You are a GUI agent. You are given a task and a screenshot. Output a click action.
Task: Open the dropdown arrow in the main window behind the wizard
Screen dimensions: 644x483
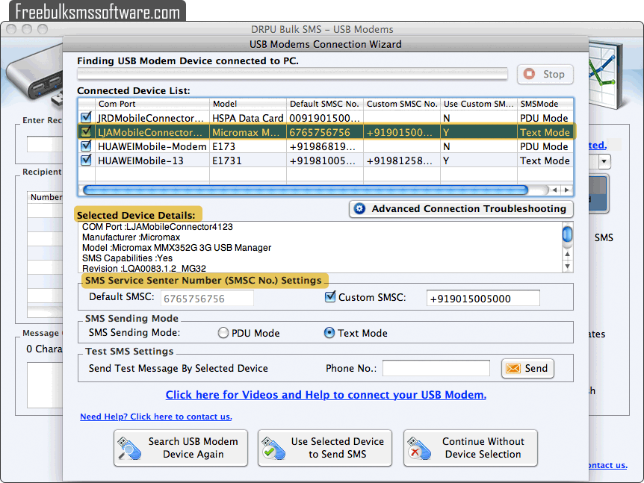point(604,161)
